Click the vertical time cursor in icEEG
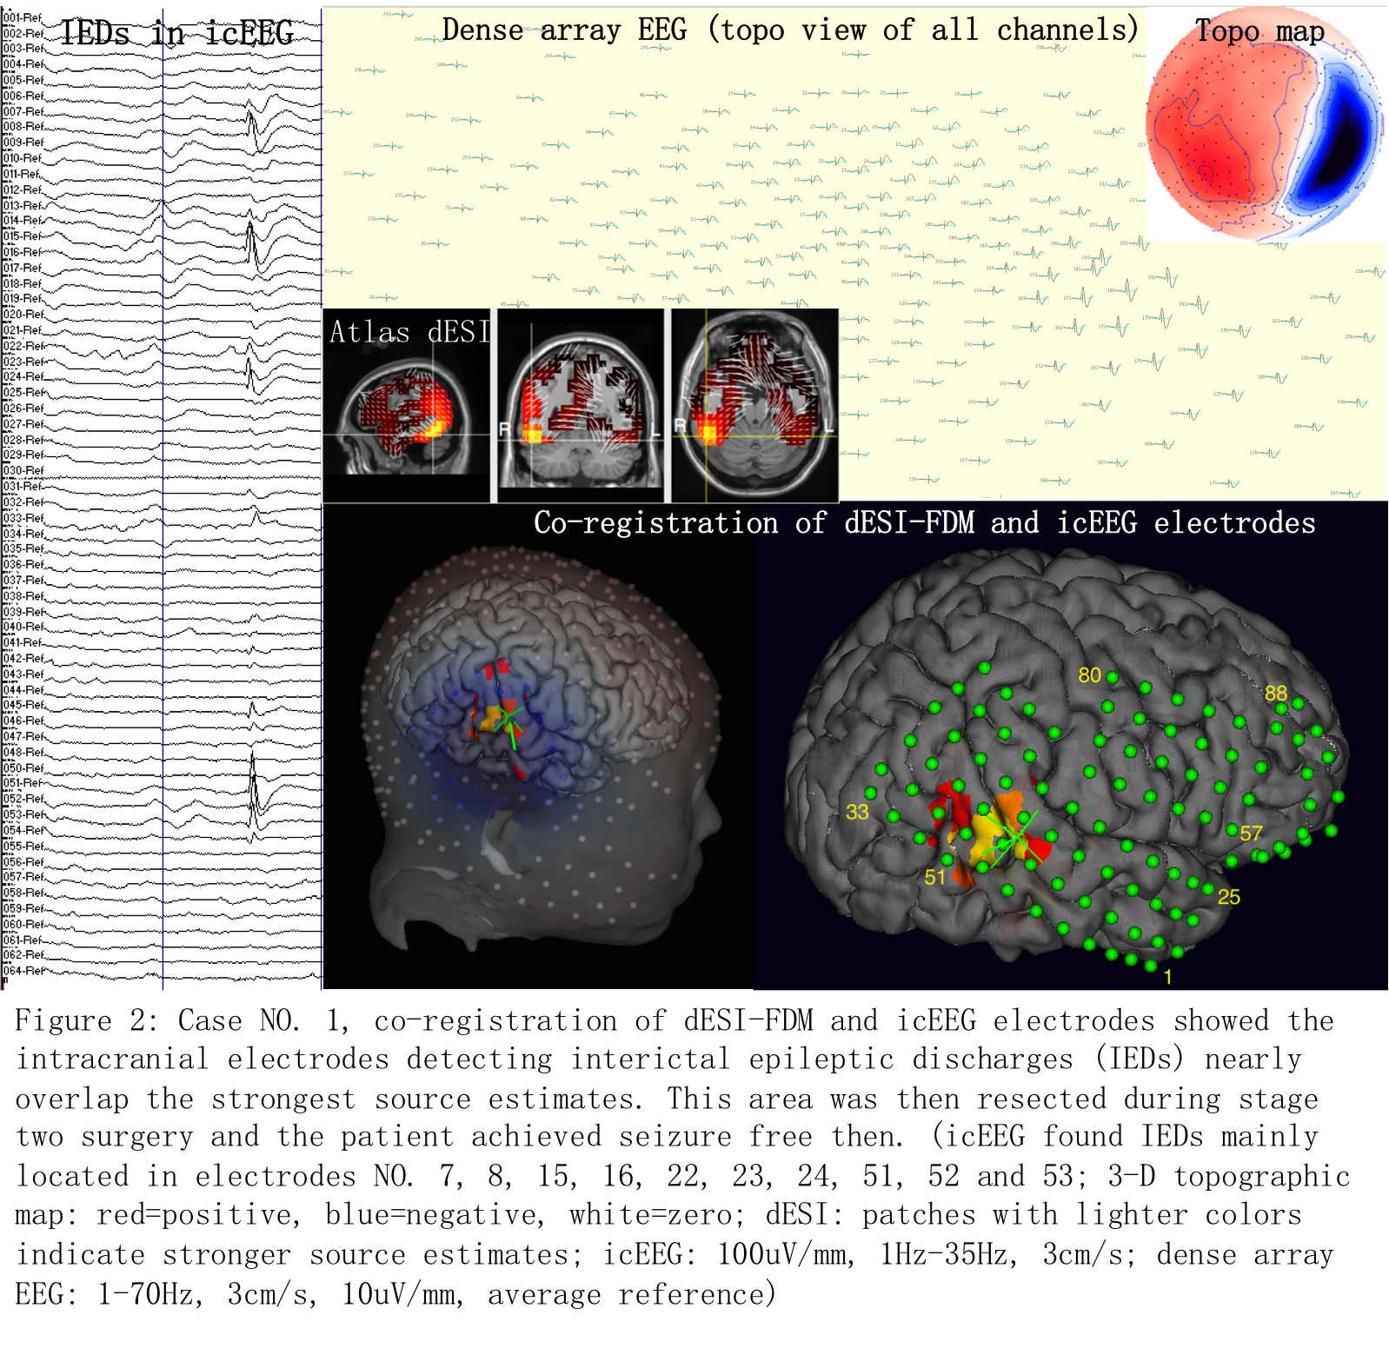 [x=163, y=521]
